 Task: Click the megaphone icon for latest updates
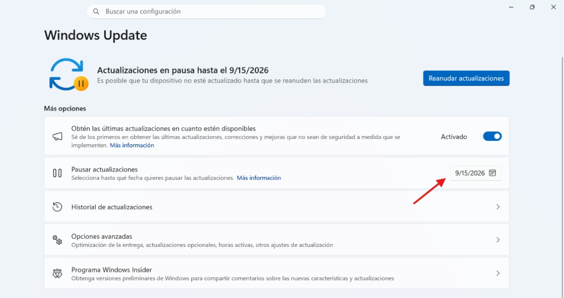[57, 137]
